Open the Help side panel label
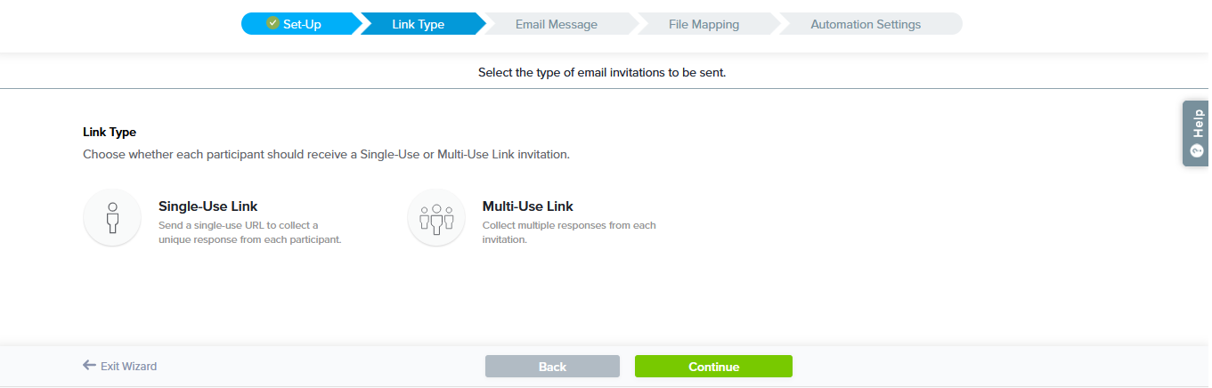This screenshot has width=1212, height=388. (x=1197, y=123)
